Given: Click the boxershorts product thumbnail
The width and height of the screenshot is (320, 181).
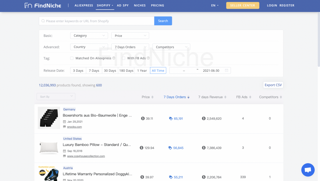Looking at the screenshot, I should [x=49, y=118].
